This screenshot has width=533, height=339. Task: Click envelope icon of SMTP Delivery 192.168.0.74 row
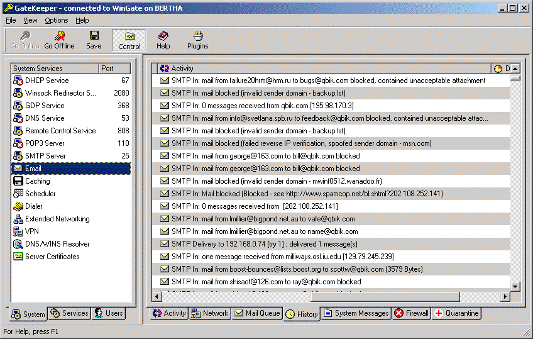(165, 244)
